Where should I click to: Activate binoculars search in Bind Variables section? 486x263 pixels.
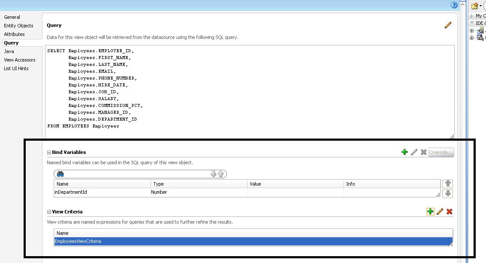(60, 174)
